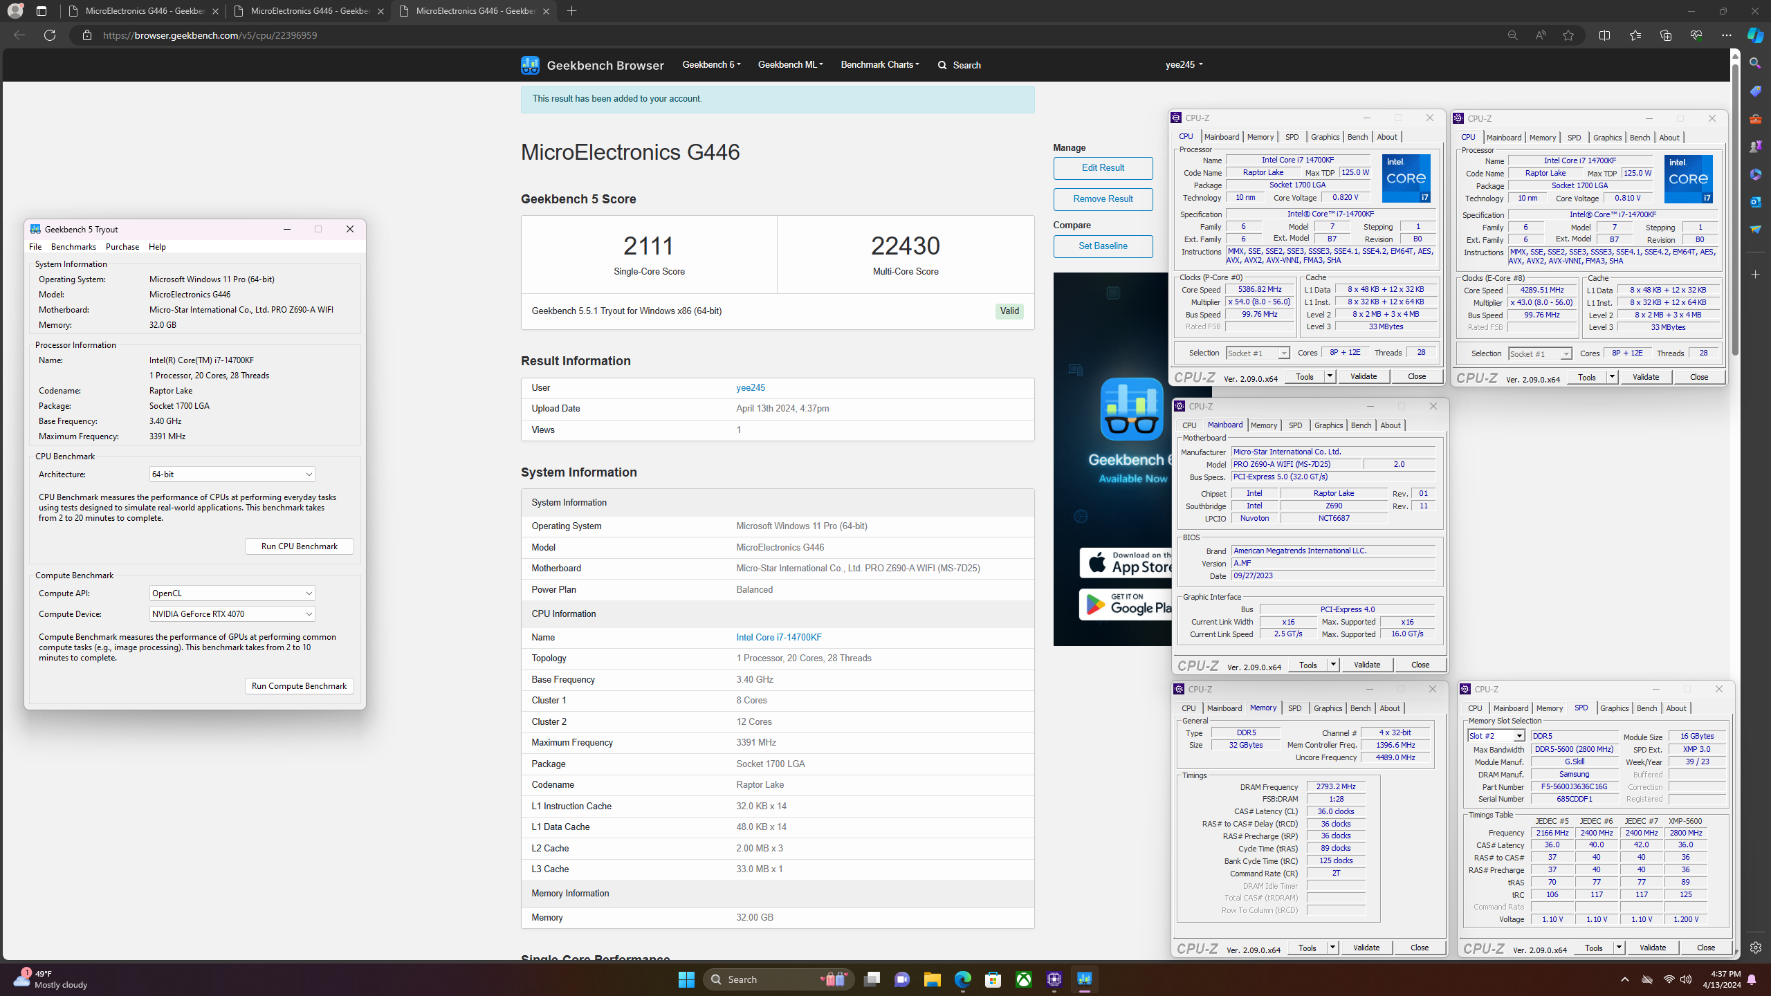Click the browser refresh icon
The height and width of the screenshot is (996, 1771).
point(50,35)
